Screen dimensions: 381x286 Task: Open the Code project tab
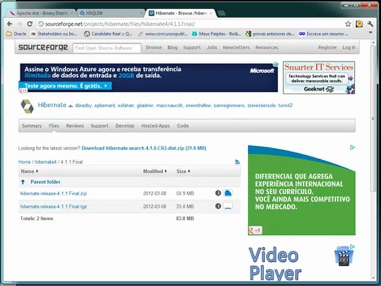coord(183,126)
